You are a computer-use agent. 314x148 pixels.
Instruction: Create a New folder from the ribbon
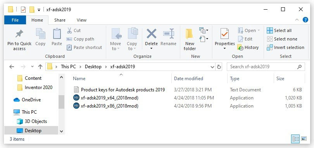pyautogui.click(x=190, y=40)
